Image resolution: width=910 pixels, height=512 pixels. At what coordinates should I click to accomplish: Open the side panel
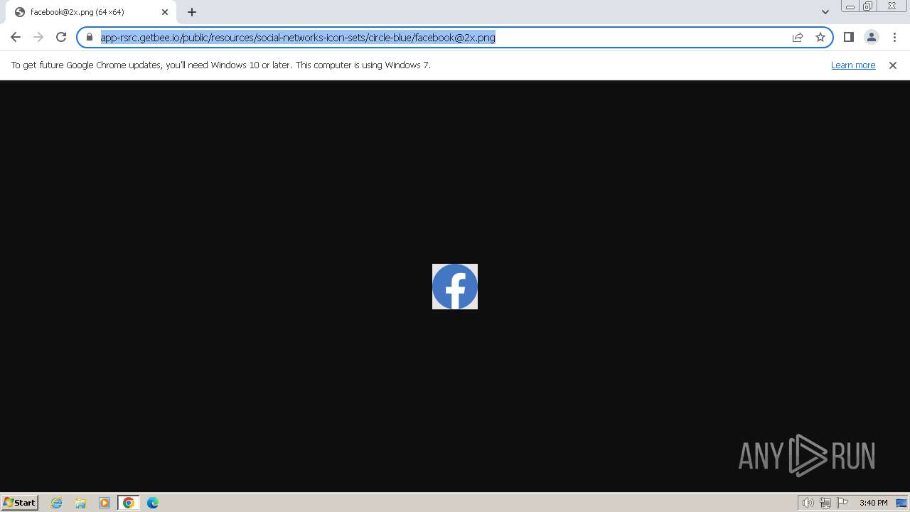[x=849, y=37]
